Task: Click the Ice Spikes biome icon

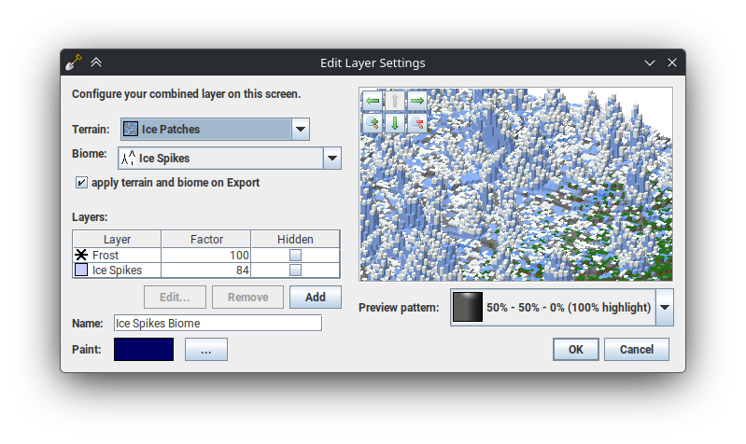Action: (x=128, y=158)
